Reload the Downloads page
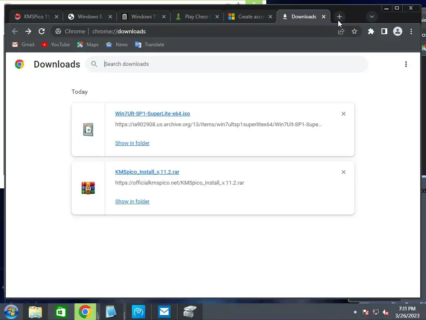 (42, 31)
